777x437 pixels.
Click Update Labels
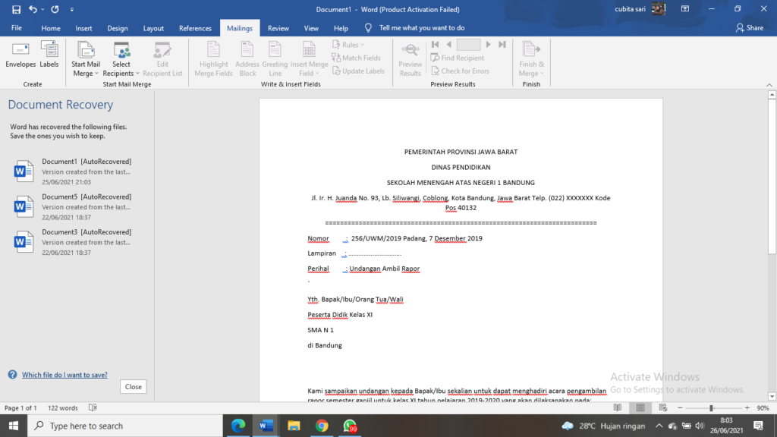(358, 71)
